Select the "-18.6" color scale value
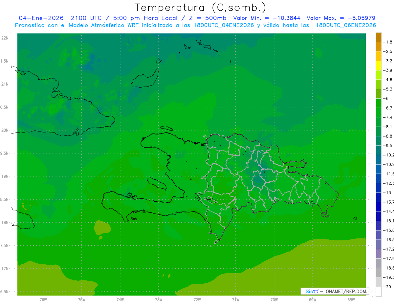The width and height of the screenshot is (394, 304). coord(388,268)
